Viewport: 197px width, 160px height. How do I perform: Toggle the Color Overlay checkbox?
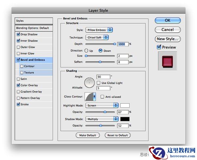tap(18, 85)
